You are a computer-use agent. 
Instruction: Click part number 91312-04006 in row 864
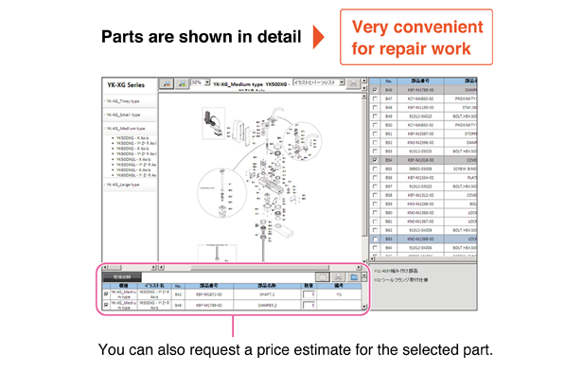coord(420,248)
